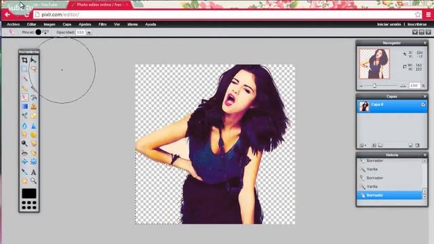Open the browser hamburger menu
This screenshot has height=244, width=434.
(x=428, y=15)
